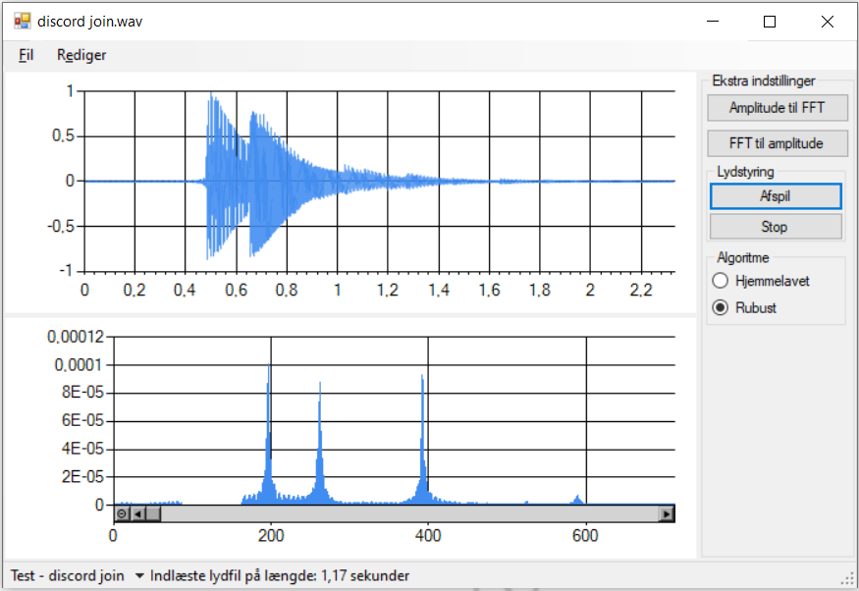859x591 pixels.
Task: Click inside the FFT scrollbar track
Action: (x=393, y=512)
